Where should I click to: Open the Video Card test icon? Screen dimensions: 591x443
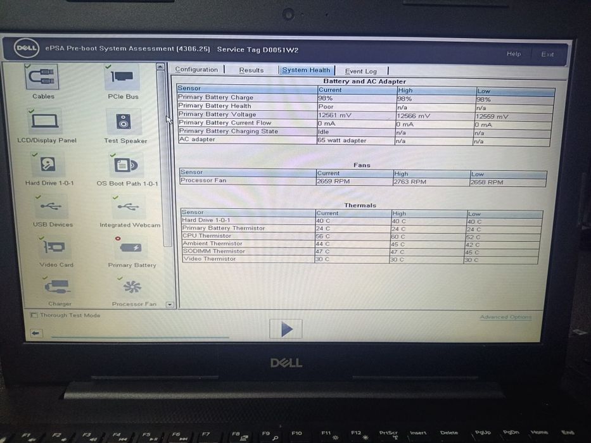pos(54,247)
